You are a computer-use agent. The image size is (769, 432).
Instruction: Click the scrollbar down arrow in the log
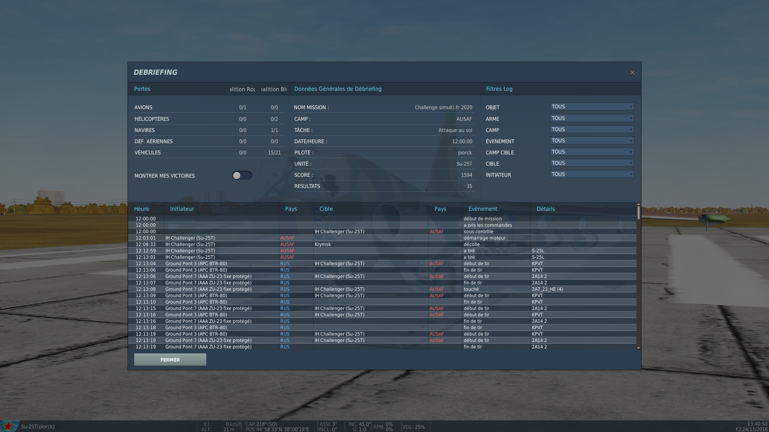point(638,348)
